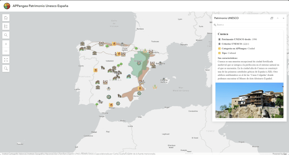Image resolution: width=289 pixels, height=155 pixels.
Task: Open the Casas Colgadas photo in popup
Action: point(249,100)
